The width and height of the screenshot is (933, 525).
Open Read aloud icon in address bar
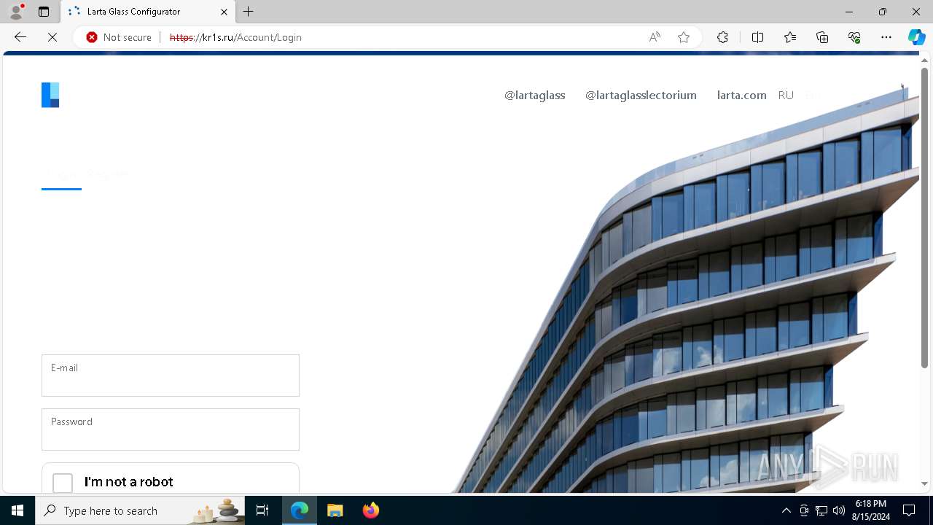click(655, 37)
